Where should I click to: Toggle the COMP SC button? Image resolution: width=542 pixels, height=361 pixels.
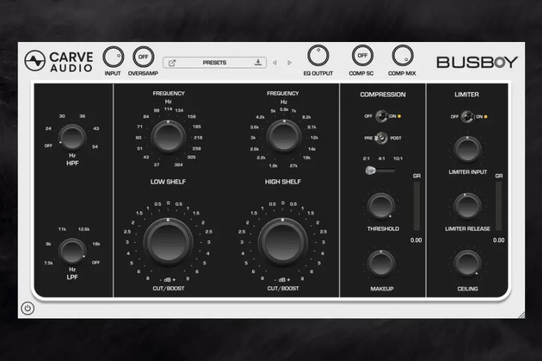coord(361,56)
